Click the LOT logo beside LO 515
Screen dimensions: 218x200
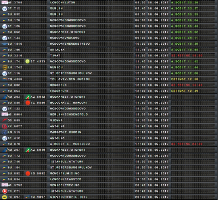point(5,132)
